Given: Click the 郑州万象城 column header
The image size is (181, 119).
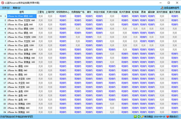Looking at the screenshot, I should 162,12.
